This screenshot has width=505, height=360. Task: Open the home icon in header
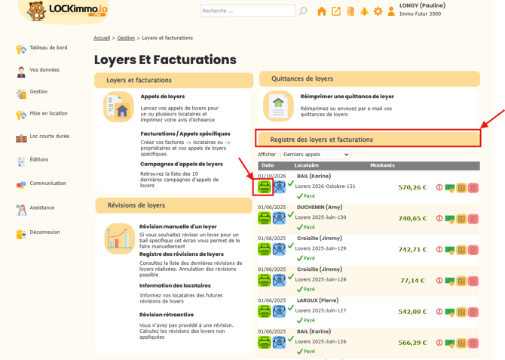pyautogui.click(x=321, y=11)
